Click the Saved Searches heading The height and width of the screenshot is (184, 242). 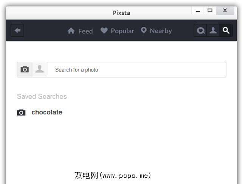pos(42,97)
